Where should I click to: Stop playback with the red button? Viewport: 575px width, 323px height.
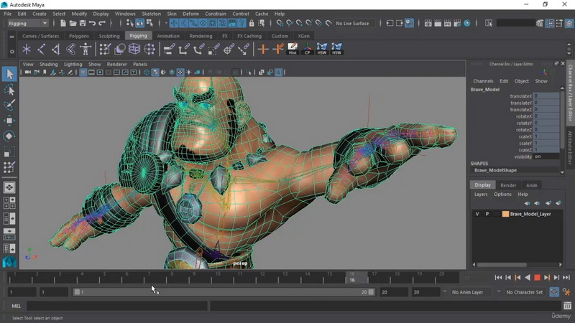click(537, 278)
